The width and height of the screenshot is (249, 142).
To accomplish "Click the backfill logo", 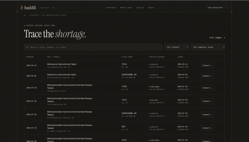I will 28,8.
